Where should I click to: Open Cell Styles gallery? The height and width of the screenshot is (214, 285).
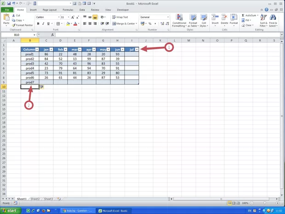click(204, 20)
